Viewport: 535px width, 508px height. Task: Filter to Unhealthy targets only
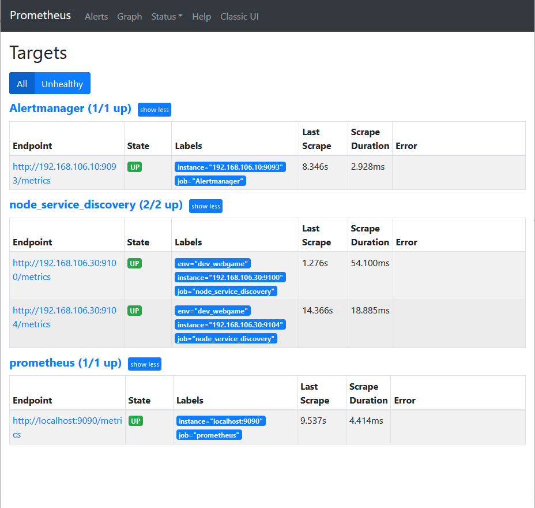(x=62, y=83)
